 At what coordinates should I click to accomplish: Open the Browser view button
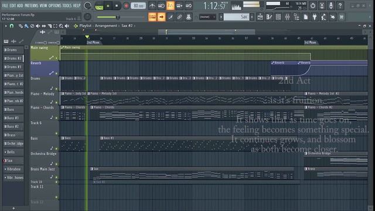point(296,17)
